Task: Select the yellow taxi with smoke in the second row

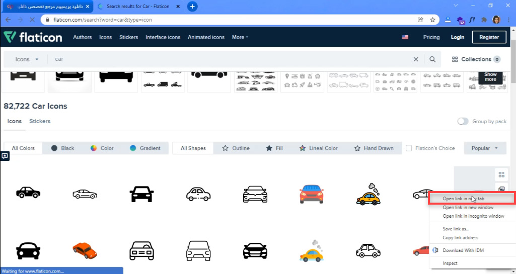Action: [311, 251]
